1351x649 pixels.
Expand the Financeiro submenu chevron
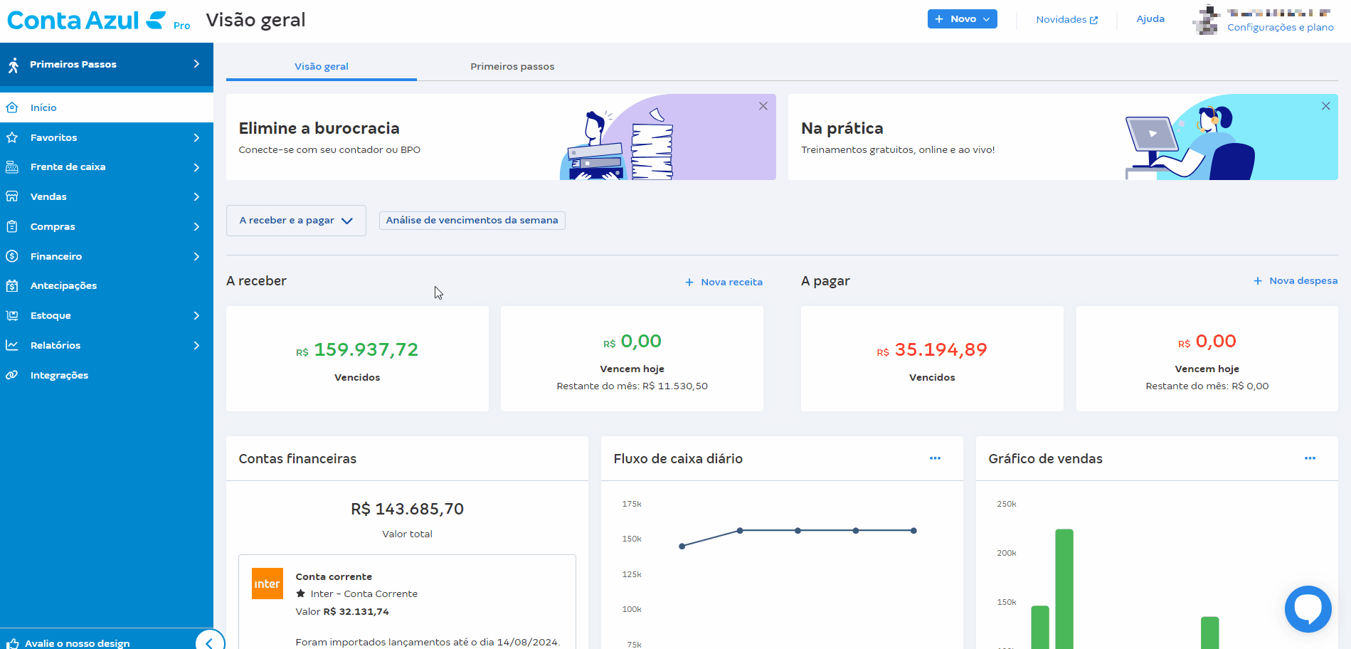click(x=196, y=256)
